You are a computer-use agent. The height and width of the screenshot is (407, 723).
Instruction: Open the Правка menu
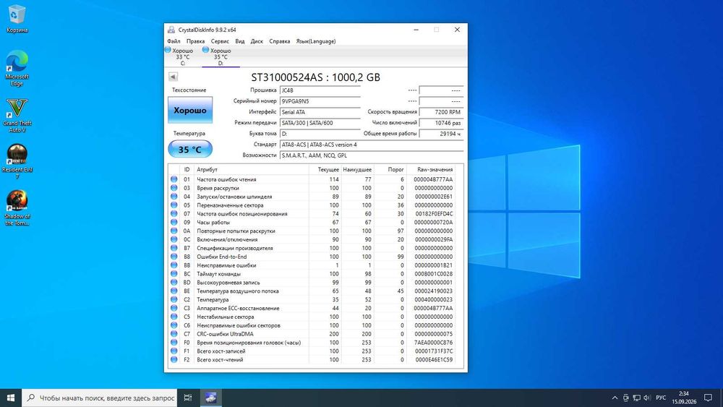pyautogui.click(x=195, y=41)
